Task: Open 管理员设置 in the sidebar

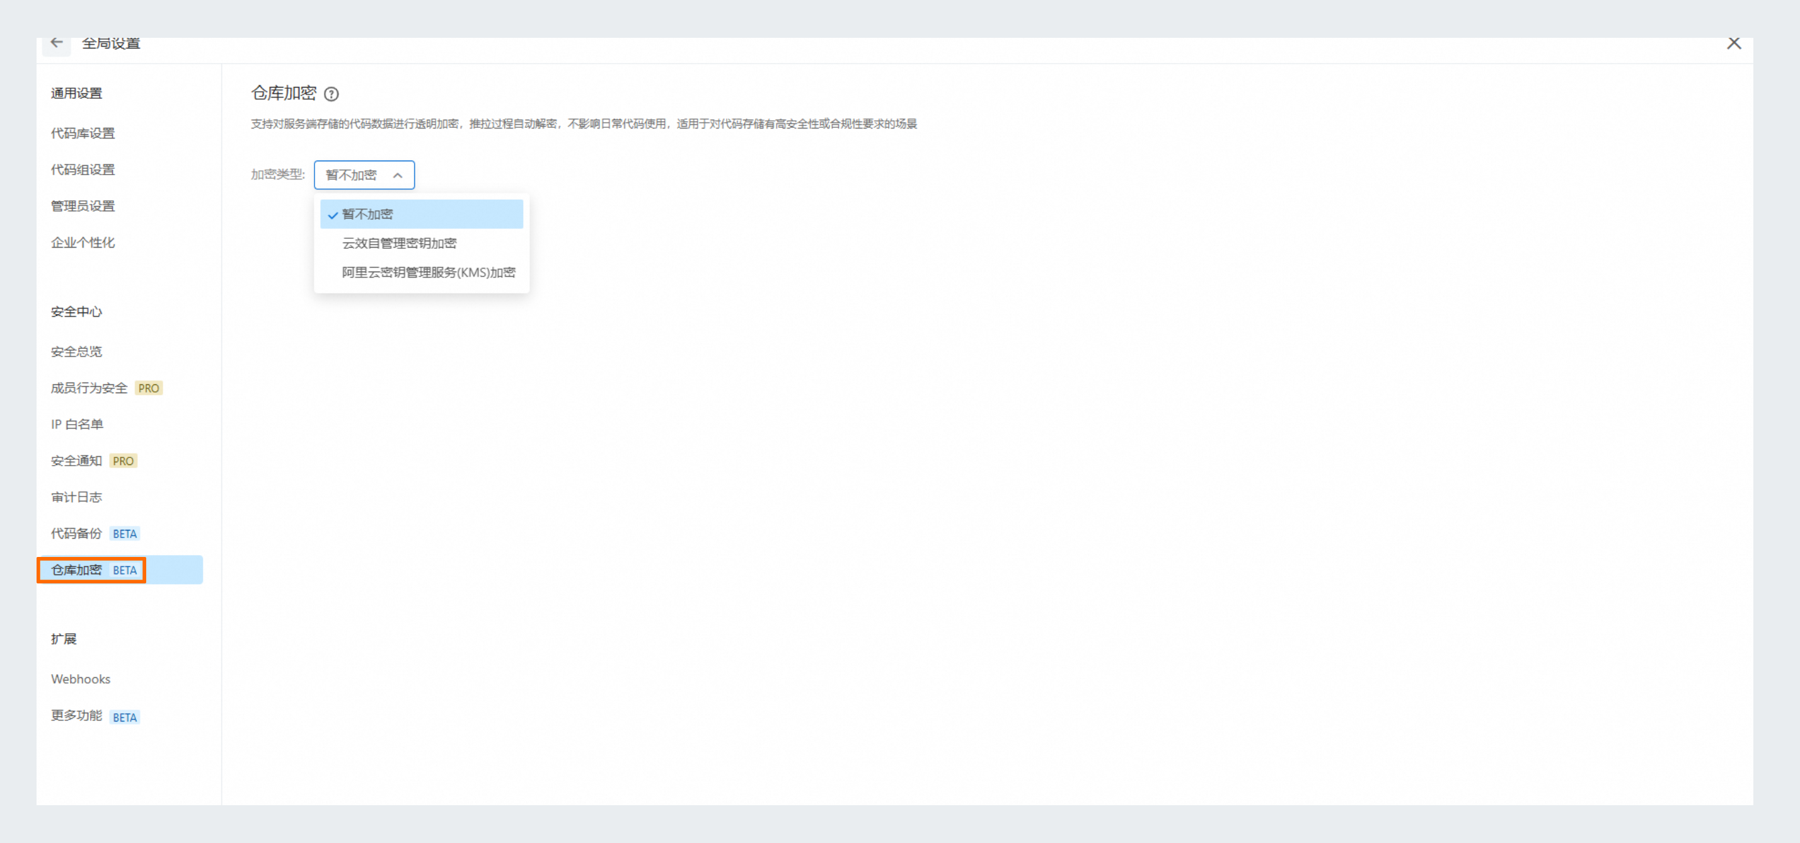Action: [83, 206]
